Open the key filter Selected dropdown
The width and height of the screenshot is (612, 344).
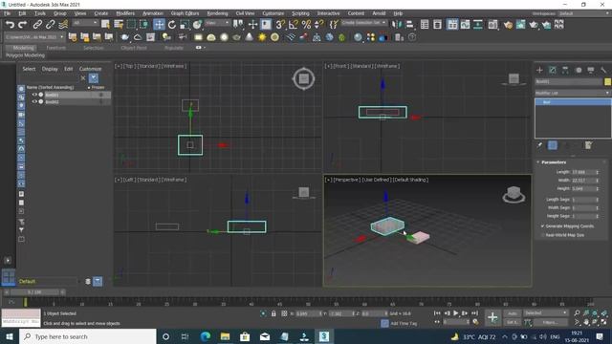coord(545,313)
